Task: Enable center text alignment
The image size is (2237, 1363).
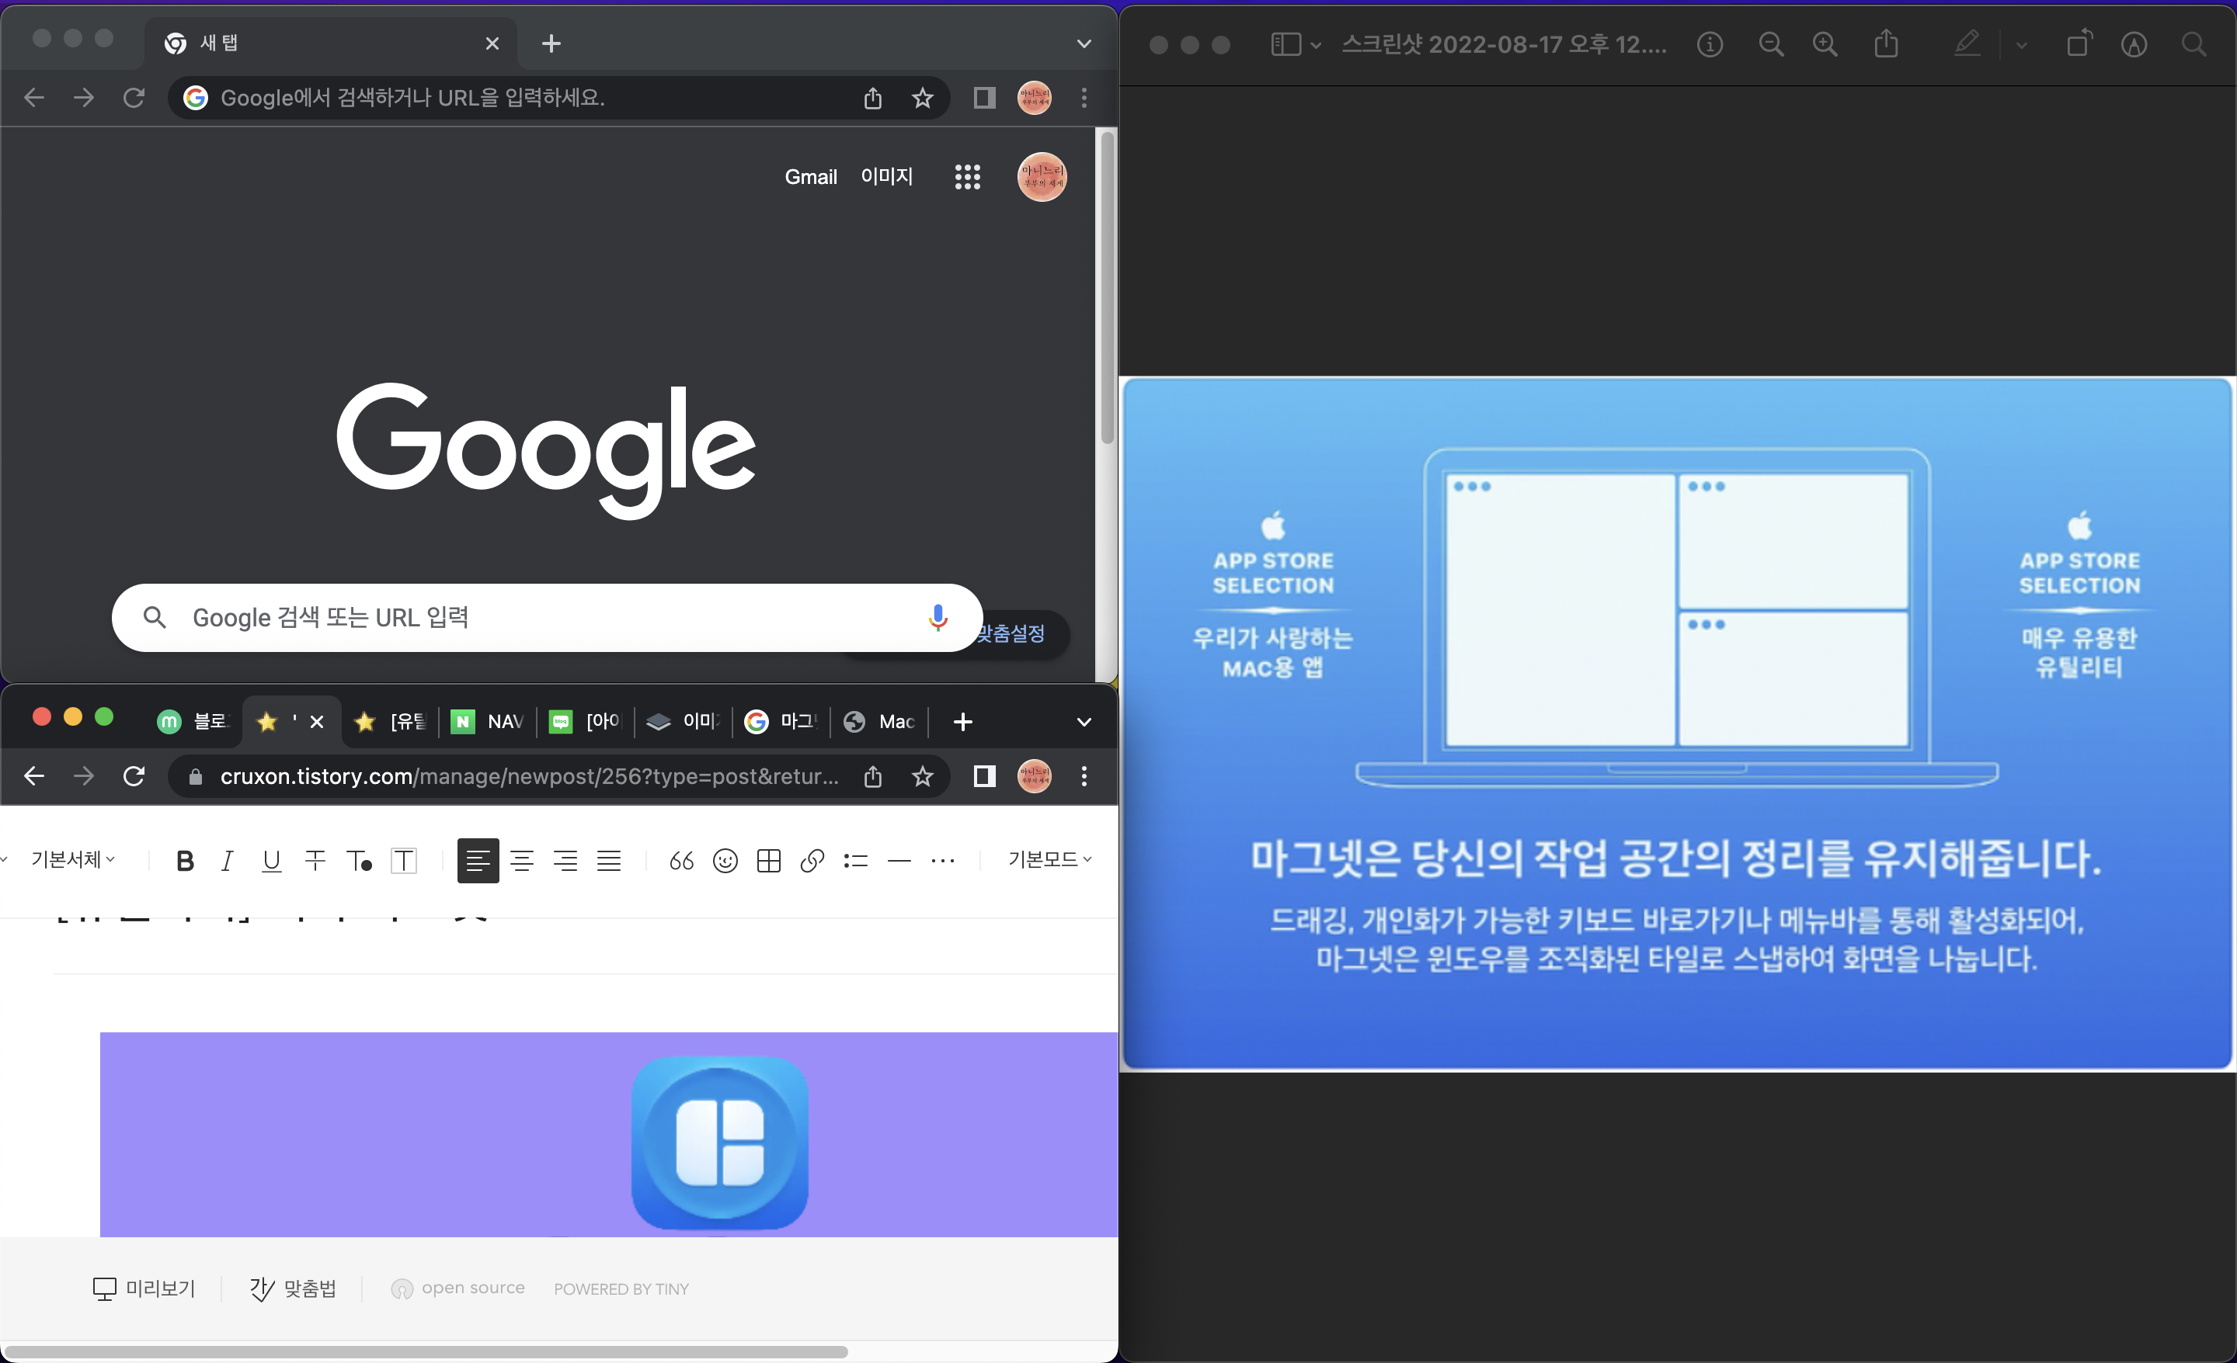Action: [521, 860]
